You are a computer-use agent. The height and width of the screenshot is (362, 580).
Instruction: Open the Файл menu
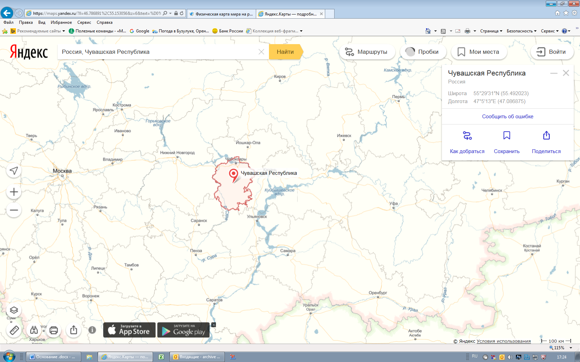[9, 22]
